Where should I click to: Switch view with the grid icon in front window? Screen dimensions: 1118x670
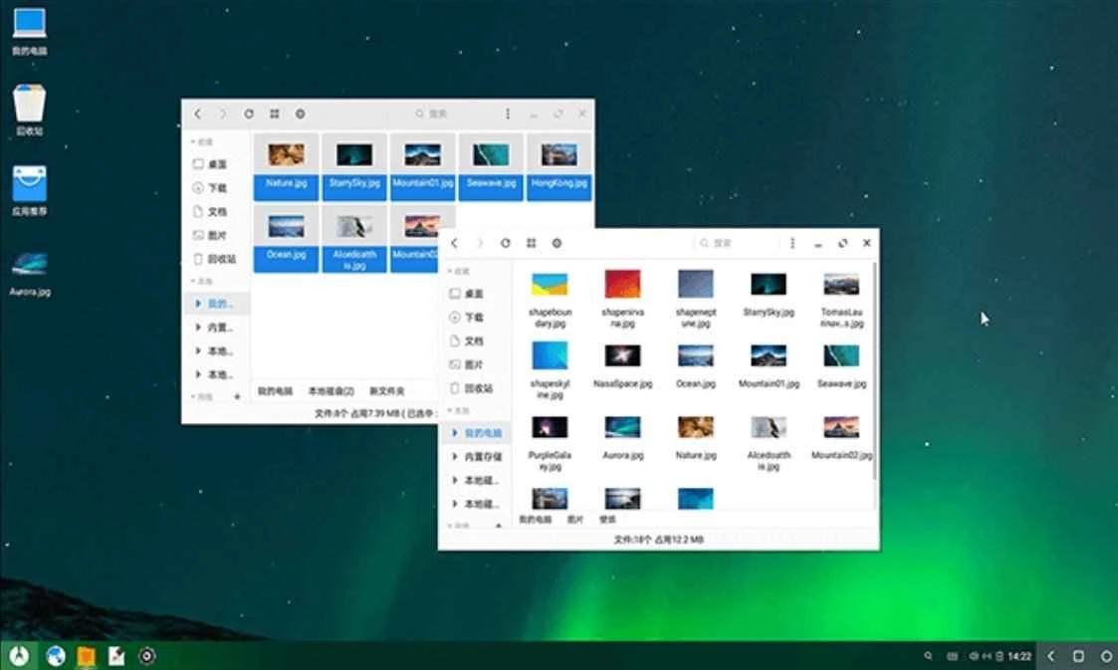point(532,243)
